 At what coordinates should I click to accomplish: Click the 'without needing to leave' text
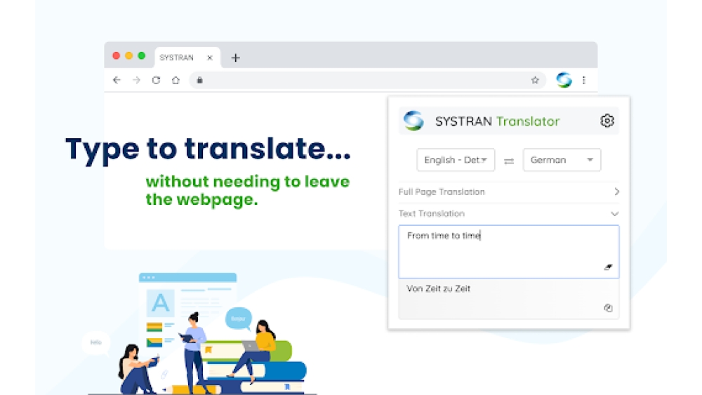coord(248,182)
